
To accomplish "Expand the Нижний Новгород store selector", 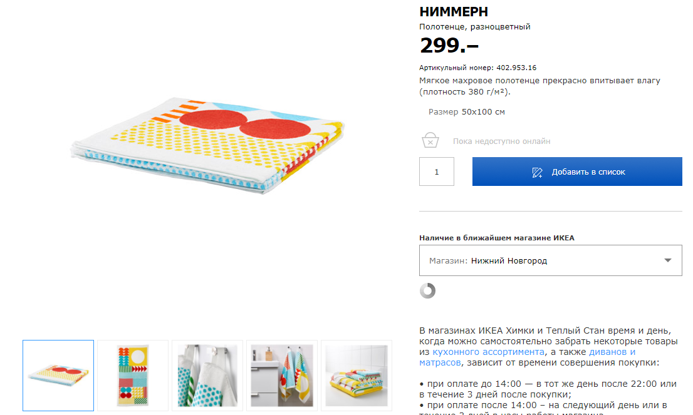I will (x=550, y=260).
